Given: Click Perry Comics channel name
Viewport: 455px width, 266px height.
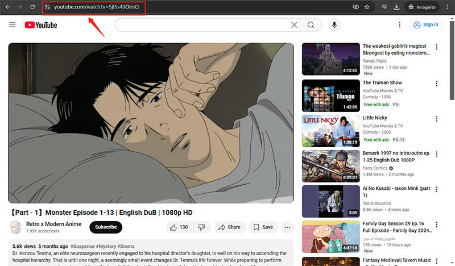Looking at the screenshot, I should point(375,168).
